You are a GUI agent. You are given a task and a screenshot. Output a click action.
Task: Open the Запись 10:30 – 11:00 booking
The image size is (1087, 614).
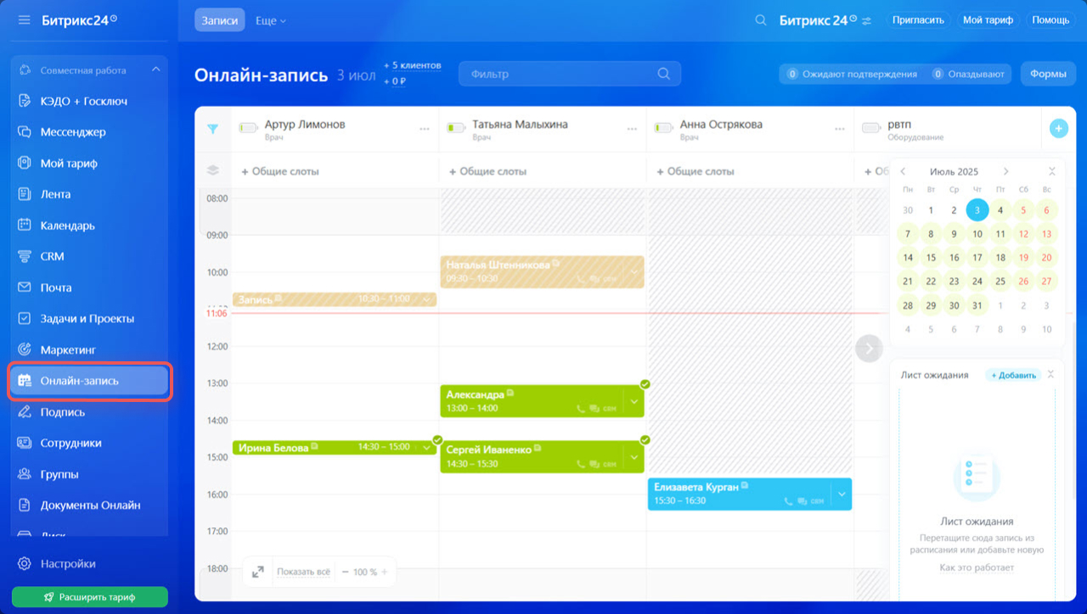335,299
